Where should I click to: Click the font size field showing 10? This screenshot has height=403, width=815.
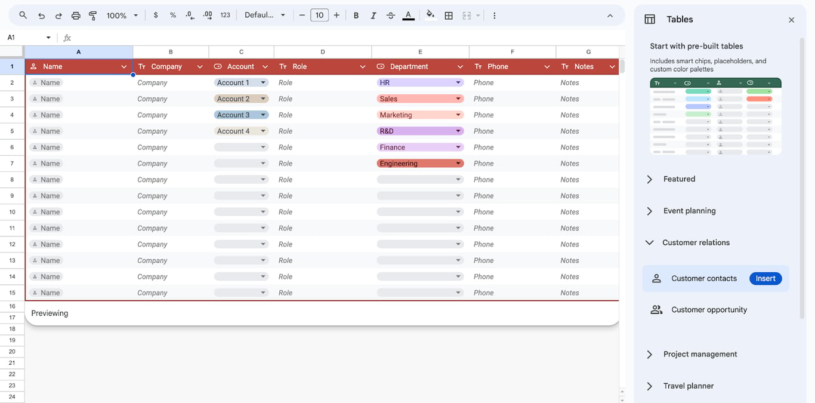[319, 16]
